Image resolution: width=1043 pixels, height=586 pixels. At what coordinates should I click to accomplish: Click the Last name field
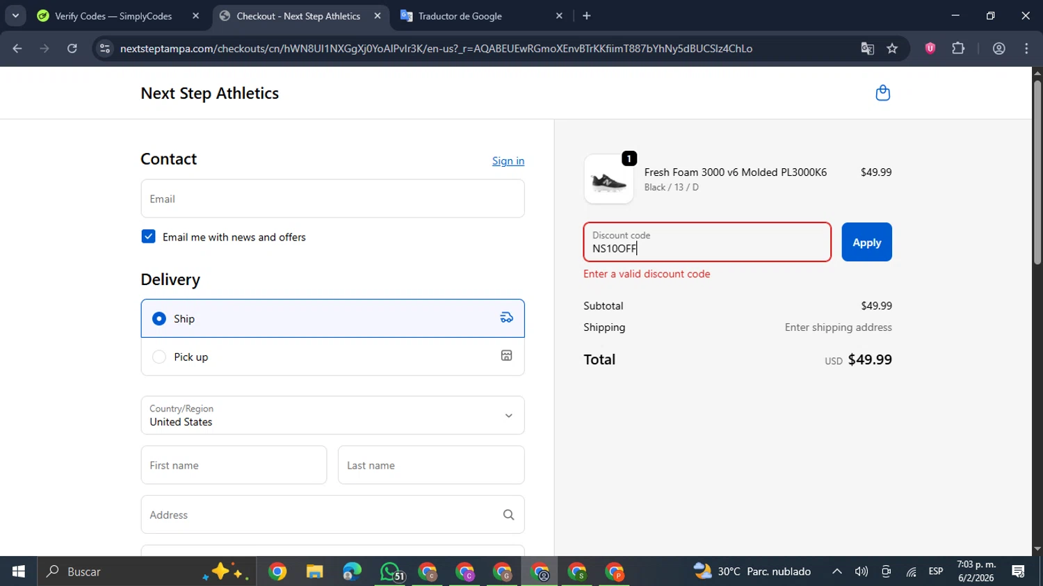431,465
